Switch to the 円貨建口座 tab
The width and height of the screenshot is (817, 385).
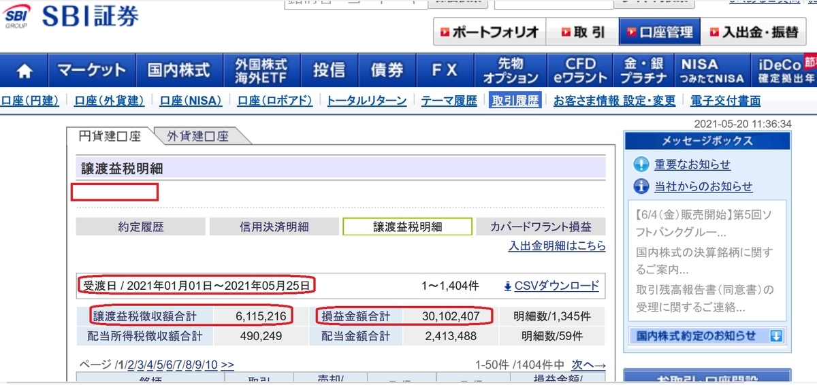pyautogui.click(x=110, y=136)
